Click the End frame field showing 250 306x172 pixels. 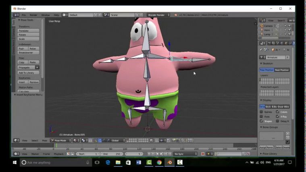tap(111, 154)
